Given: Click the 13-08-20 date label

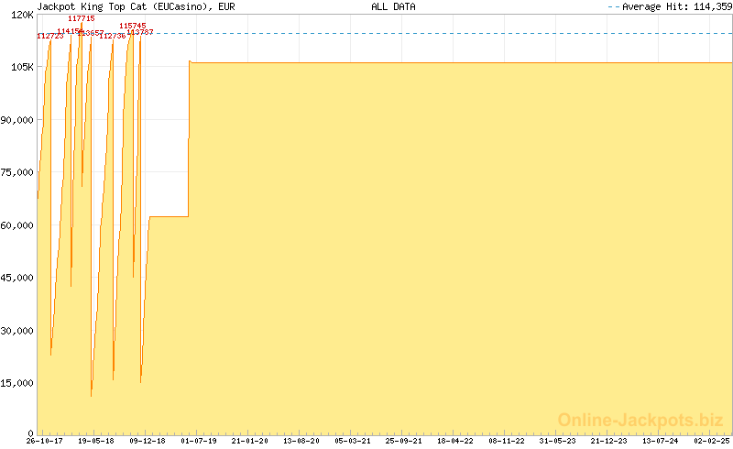Looking at the screenshot, I should pos(301,441).
